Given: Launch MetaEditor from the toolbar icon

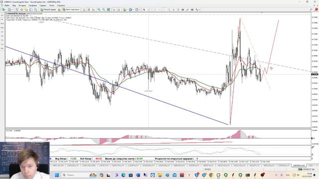Looking at the screenshot, I should coord(59,9).
